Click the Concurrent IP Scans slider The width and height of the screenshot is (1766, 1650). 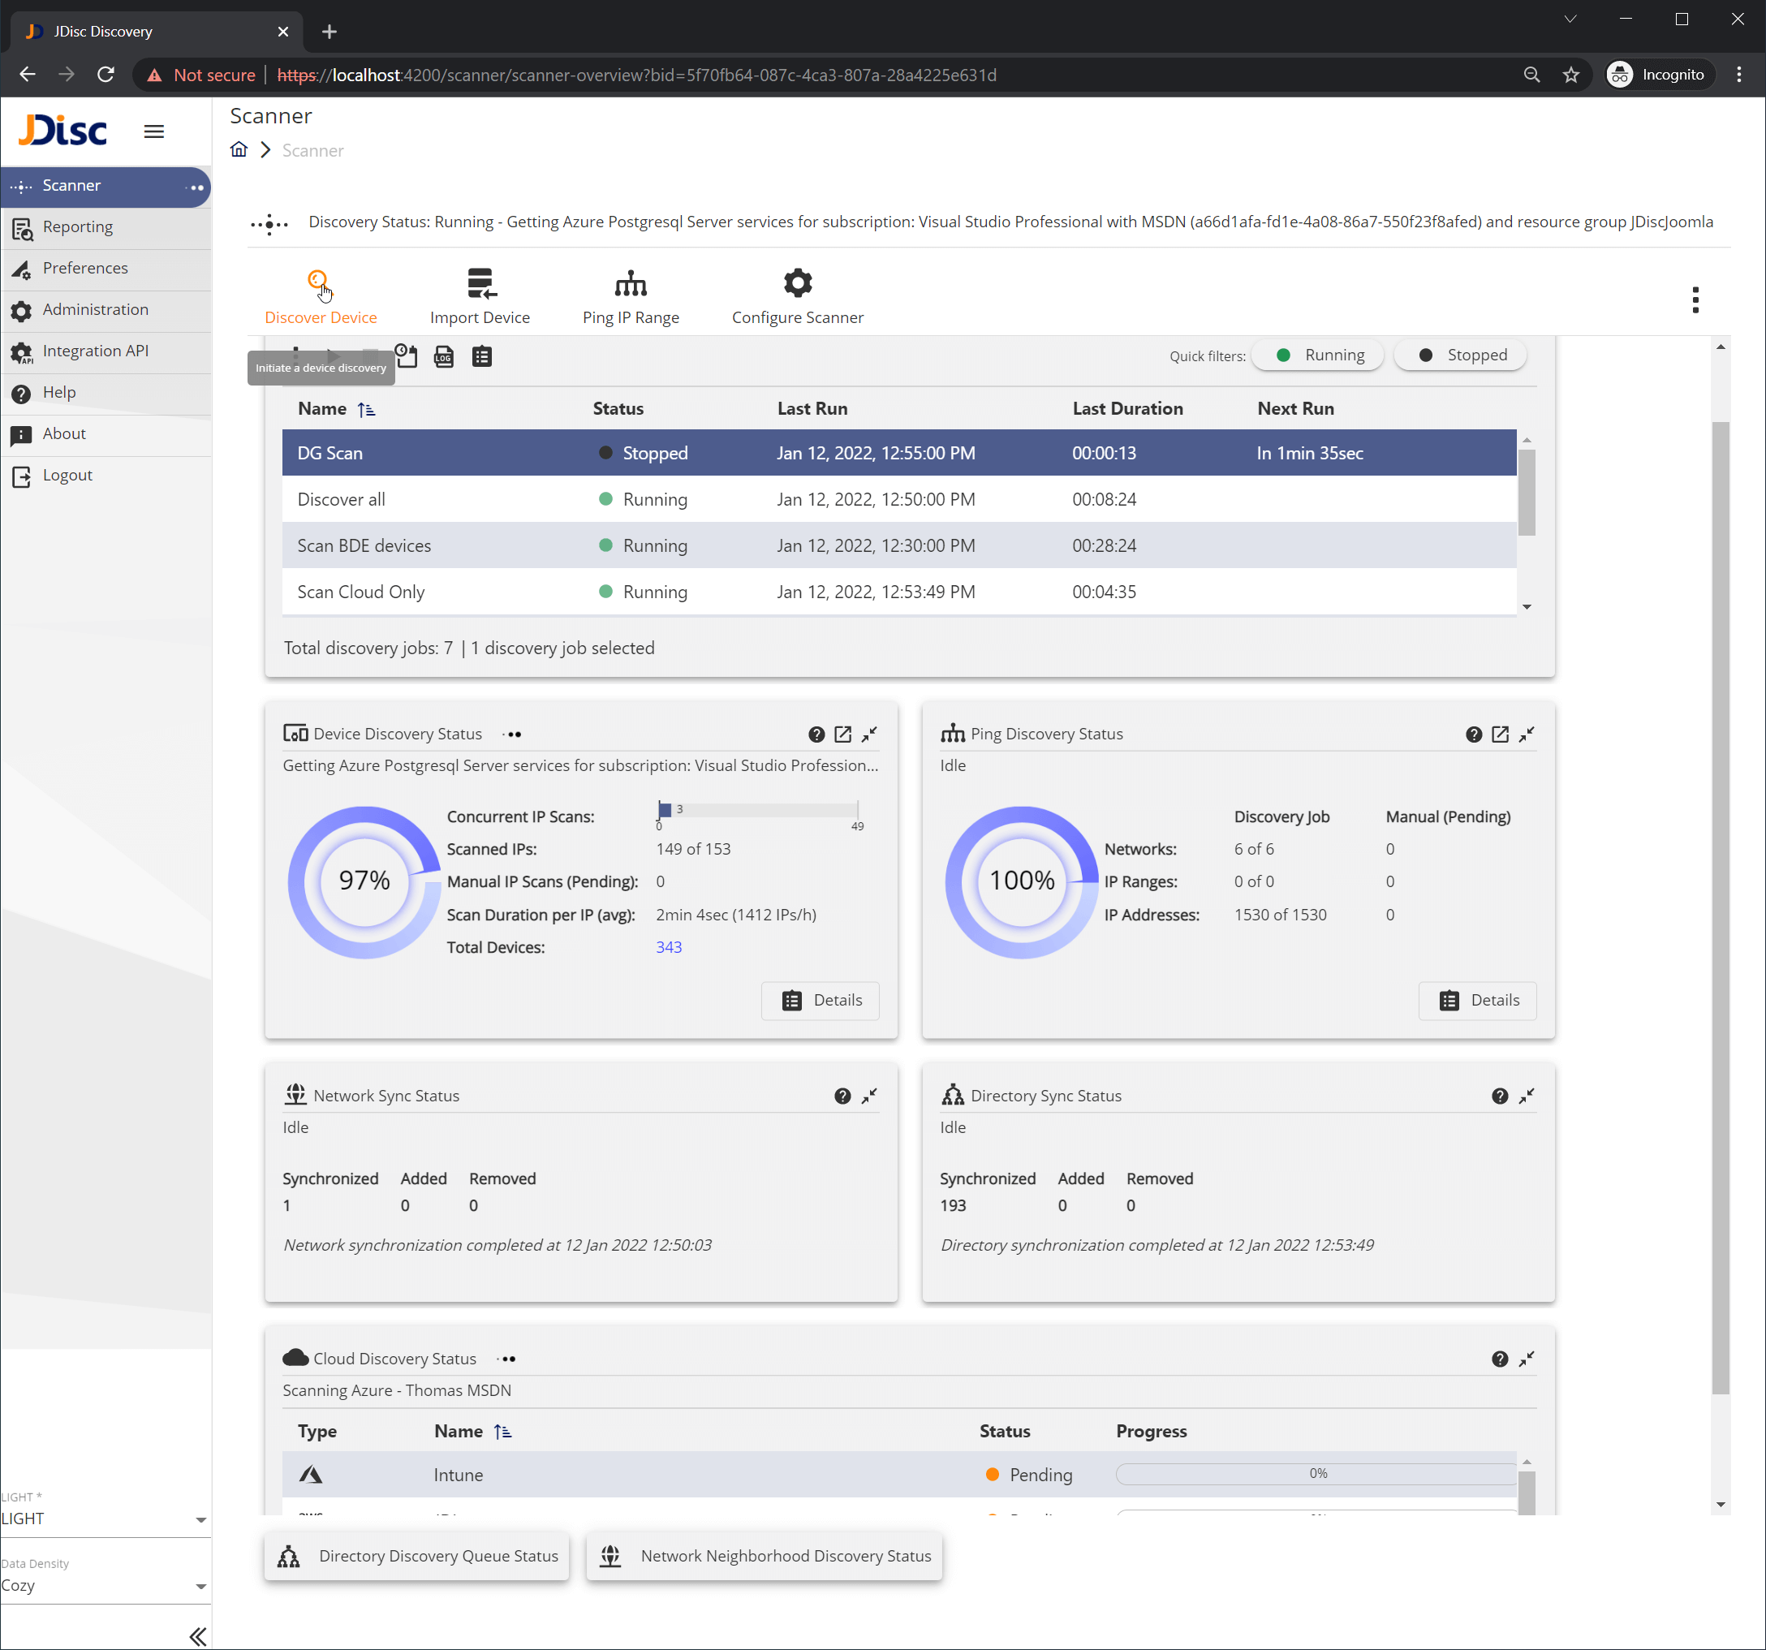click(757, 809)
